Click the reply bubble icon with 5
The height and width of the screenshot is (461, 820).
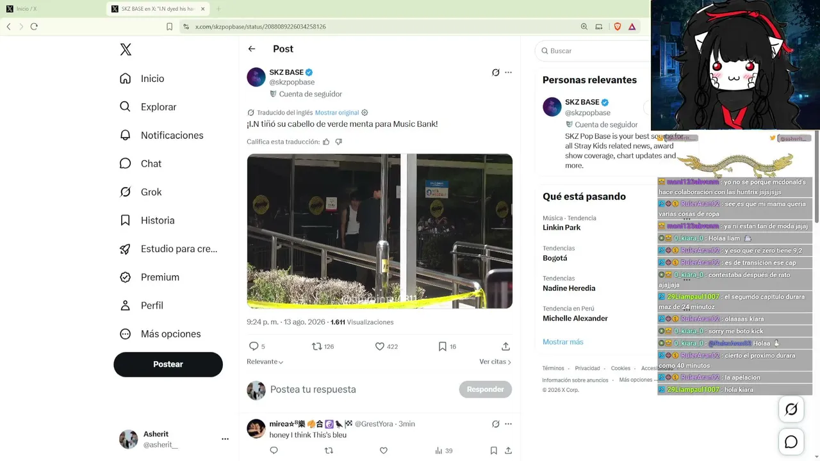click(257, 346)
